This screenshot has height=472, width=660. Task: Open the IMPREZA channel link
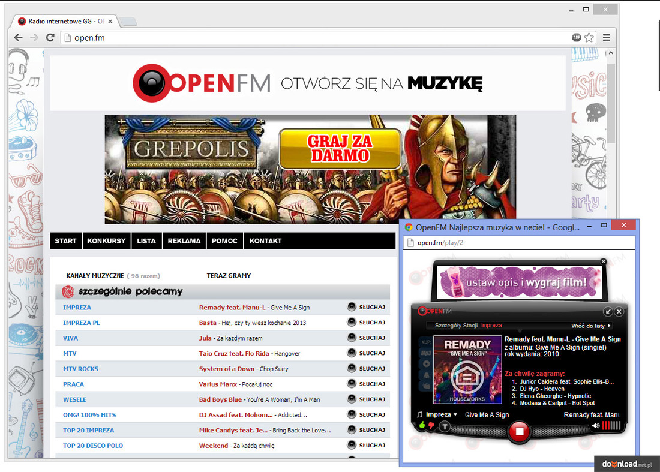tap(77, 308)
